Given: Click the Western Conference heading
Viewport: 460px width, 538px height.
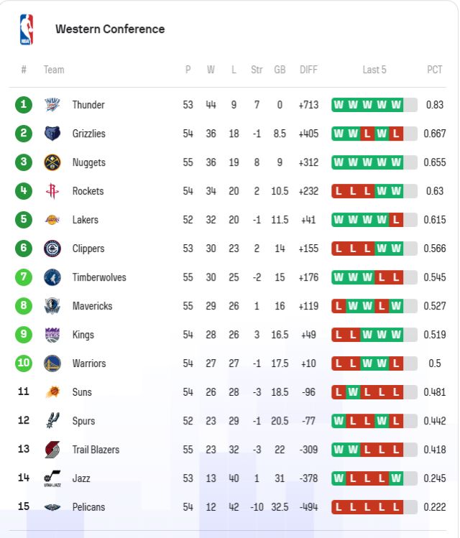Looking at the screenshot, I should (110, 29).
